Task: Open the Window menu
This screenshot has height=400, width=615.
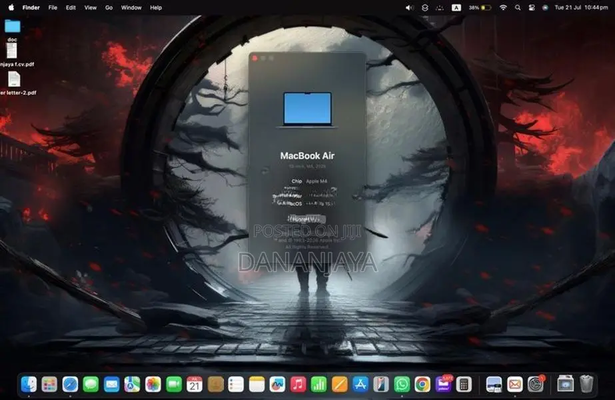Action: point(131,7)
